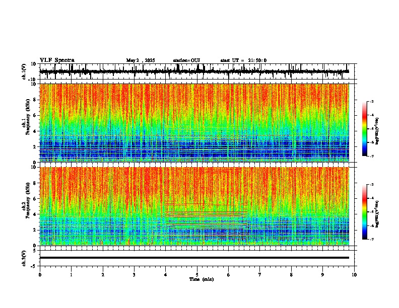The image size is (399, 308).
Task: Click time tick label "0" on bottom axis
Action: coord(40,275)
